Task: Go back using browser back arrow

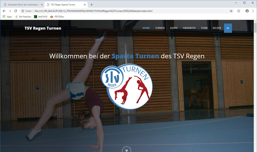Action: click(4, 11)
